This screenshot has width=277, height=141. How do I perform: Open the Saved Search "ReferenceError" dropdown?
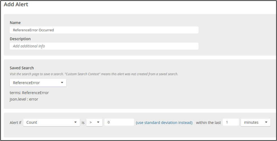coord(38,83)
